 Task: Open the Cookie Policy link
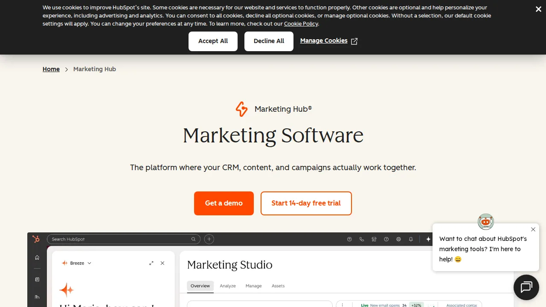301,24
